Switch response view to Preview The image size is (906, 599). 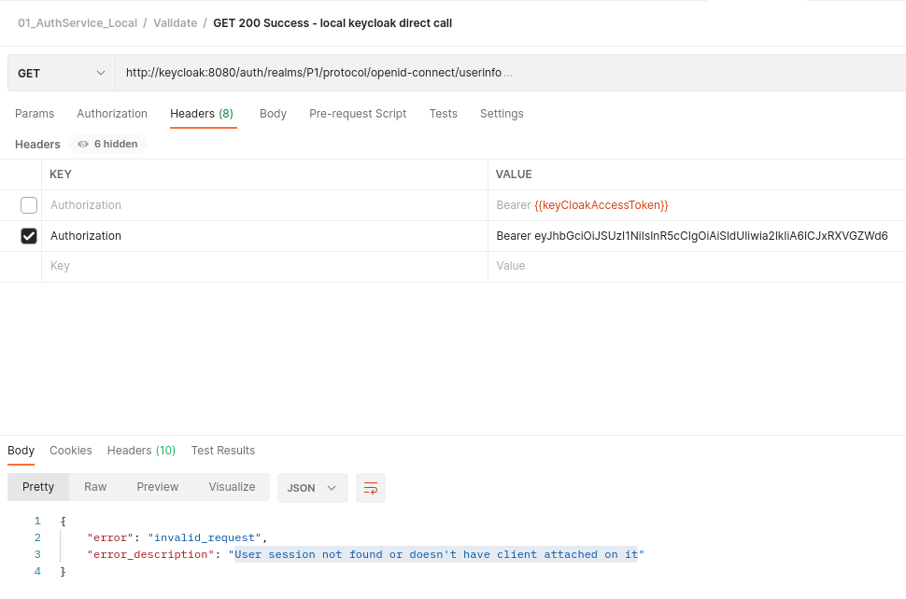pos(157,486)
